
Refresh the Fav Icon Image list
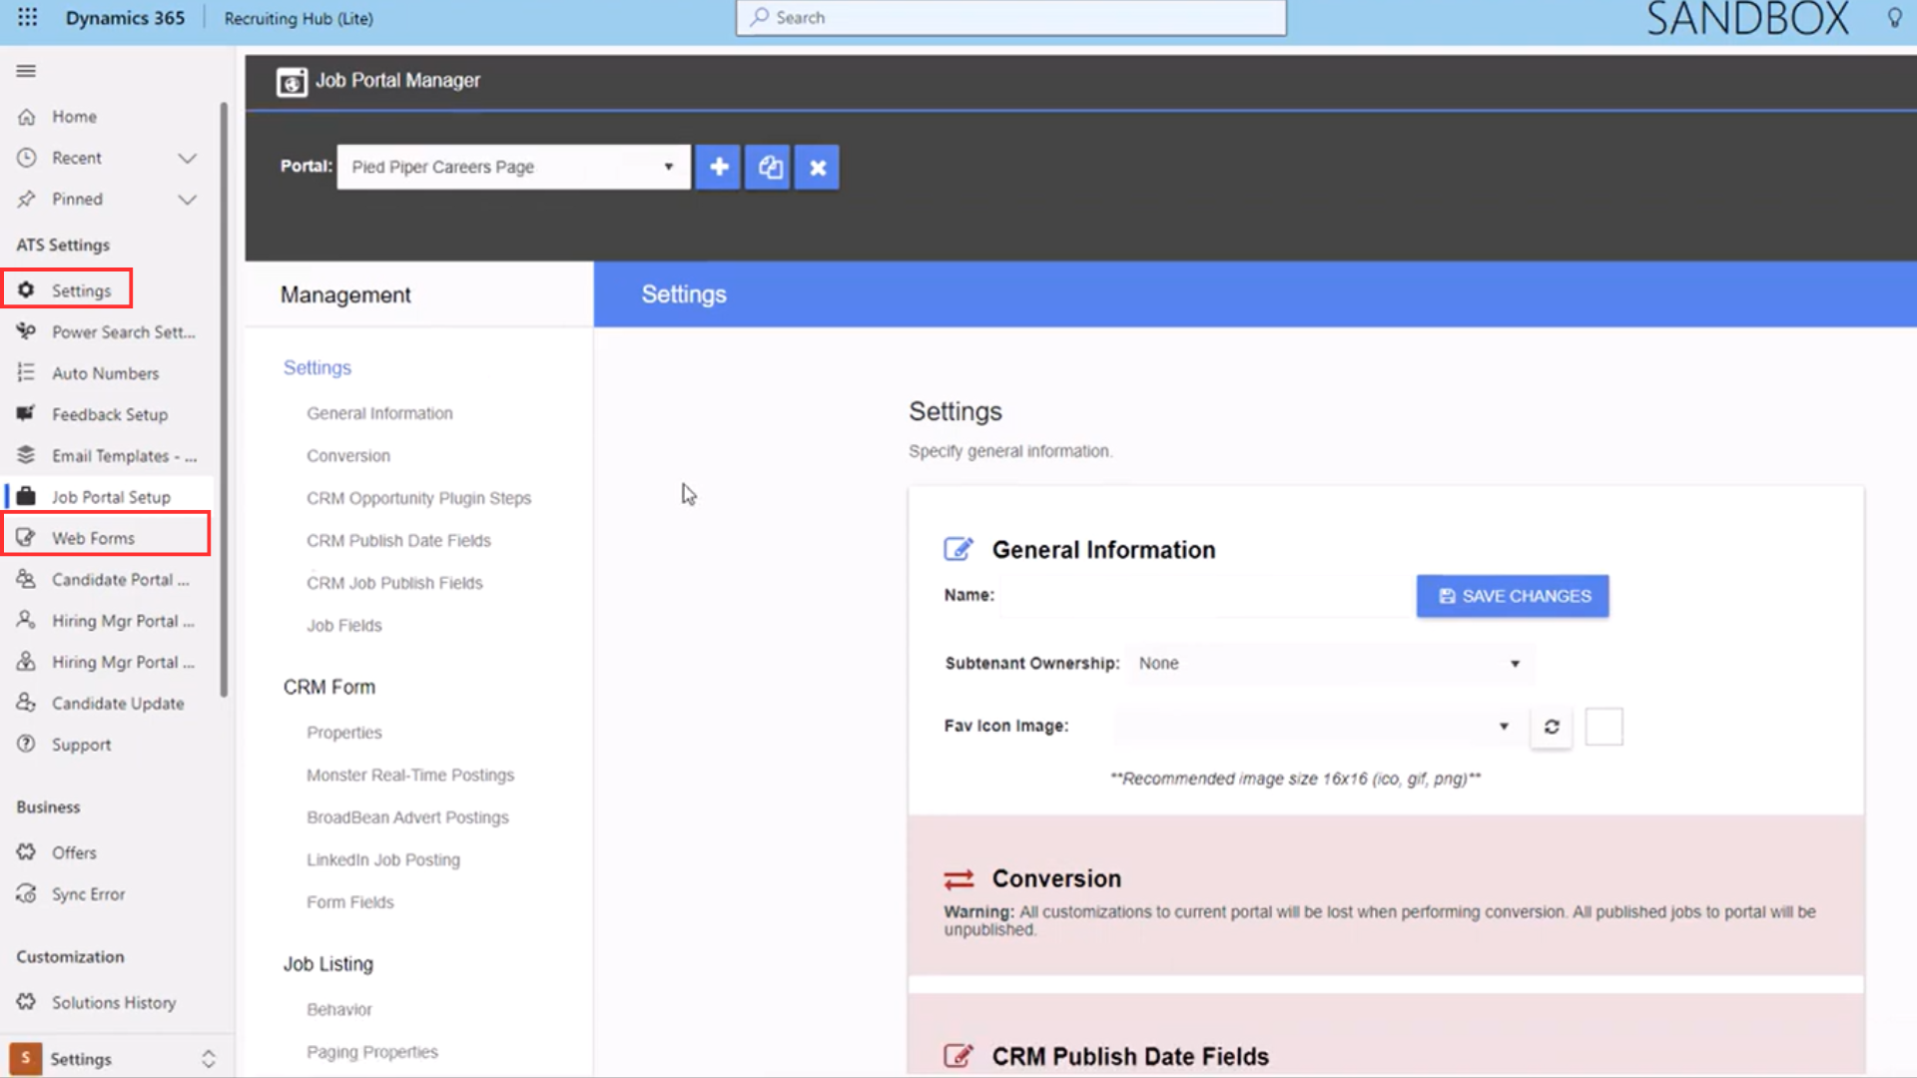point(1552,727)
